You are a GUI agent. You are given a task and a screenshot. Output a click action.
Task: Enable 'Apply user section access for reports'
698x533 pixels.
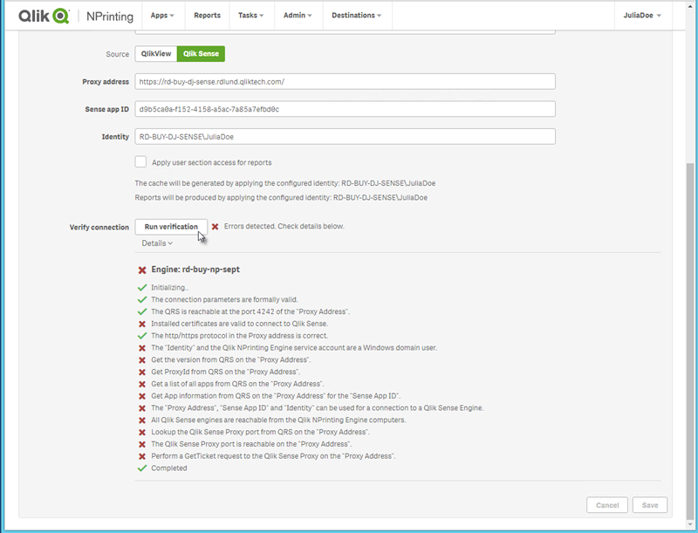(x=141, y=161)
